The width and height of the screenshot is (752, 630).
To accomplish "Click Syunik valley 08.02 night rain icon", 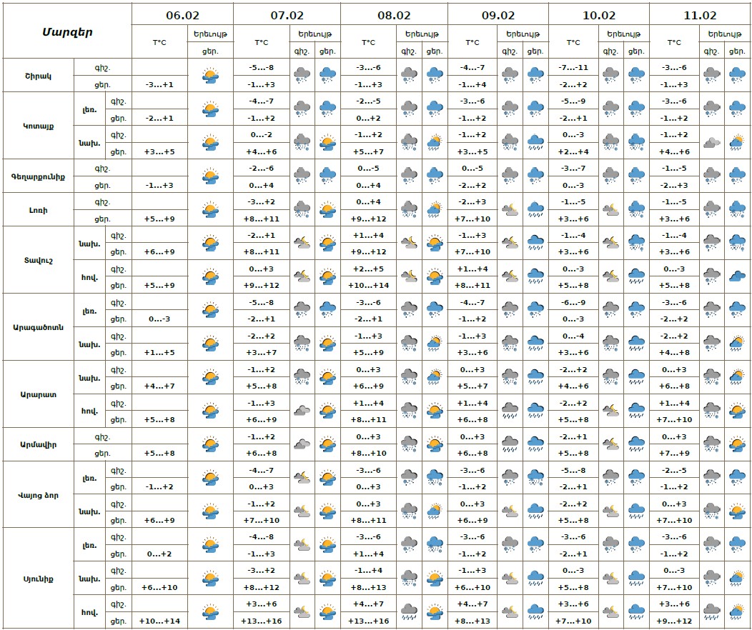I will (409, 612).
